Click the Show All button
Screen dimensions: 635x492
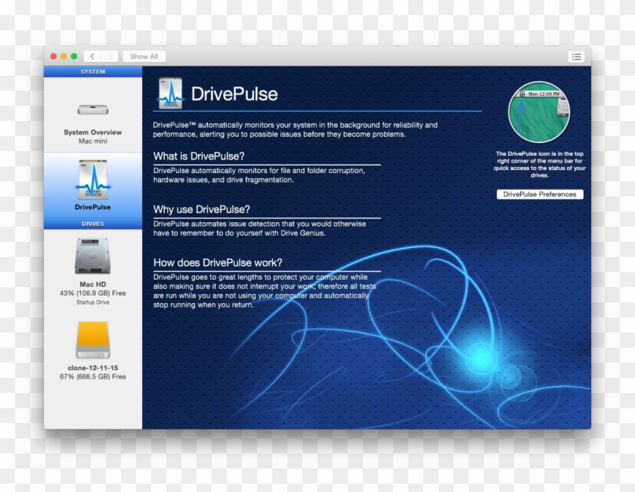[144, 56]
